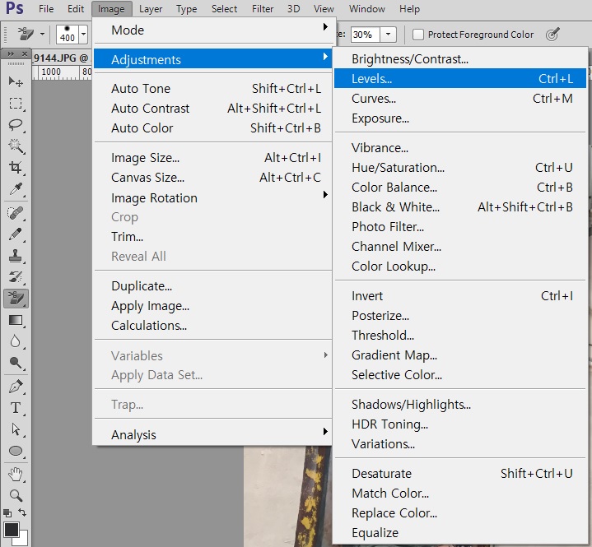Click the Photoshop Ps logo
Image resolution: width=592 pixels, height=547 pixels.
[15, 8]
